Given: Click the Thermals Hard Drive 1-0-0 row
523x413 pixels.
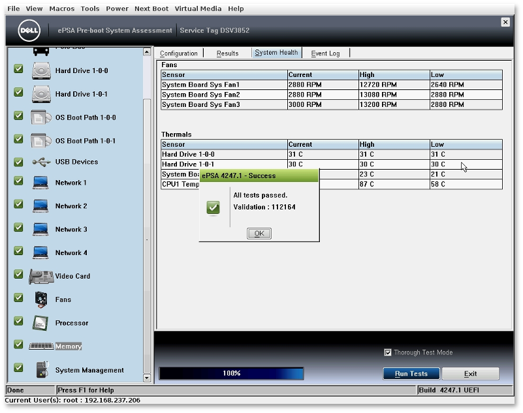Looking at the screenshot, I should coord(332,155).
